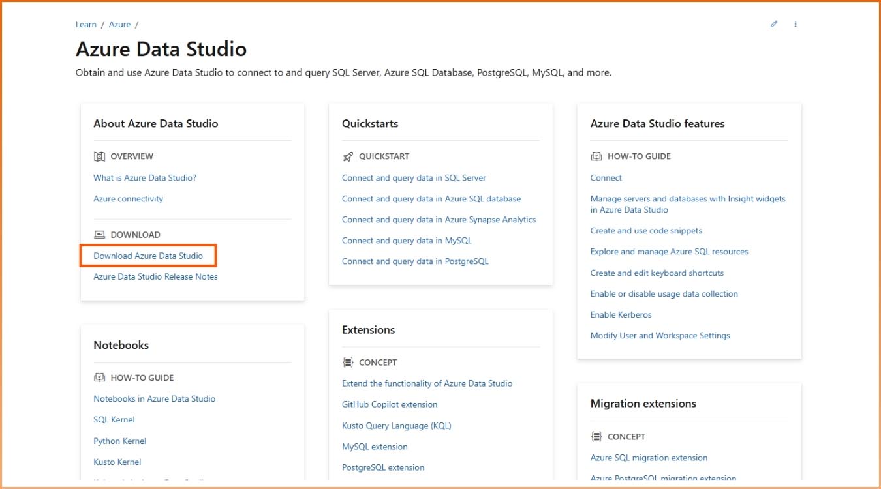Click the Migration extensions card heading
This screenshot has height=489, width=881.
pos(643,404)
